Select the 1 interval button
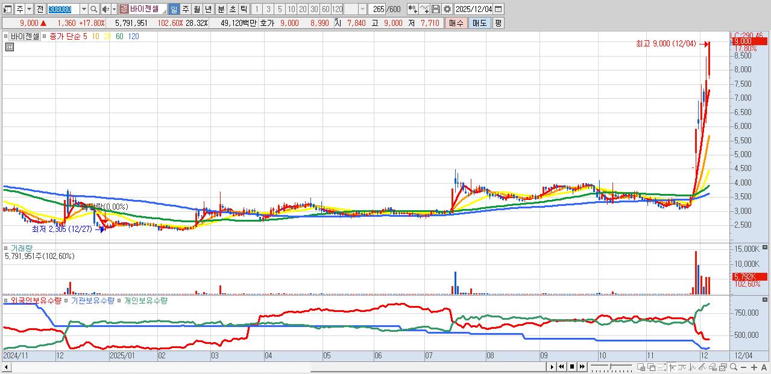 pyautogui.click(x=256, y=9)
